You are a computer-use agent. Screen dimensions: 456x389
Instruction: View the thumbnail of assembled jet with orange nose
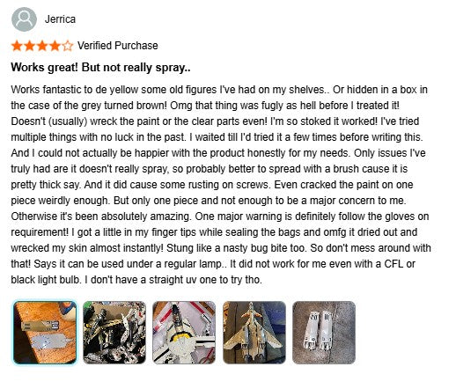[254, 333]
